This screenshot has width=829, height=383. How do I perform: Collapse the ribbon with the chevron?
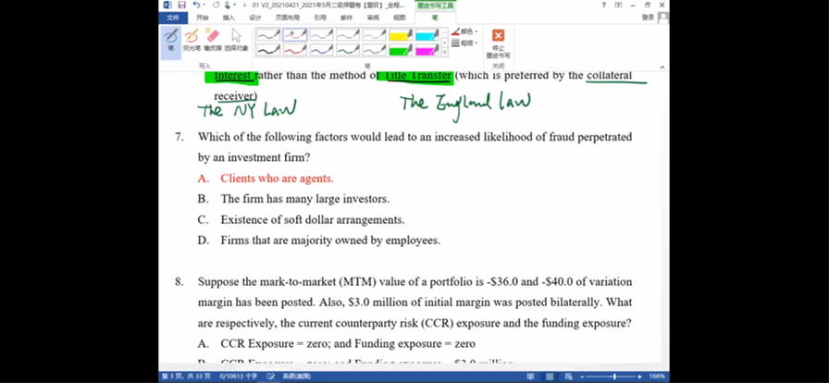tap(662, 67)
